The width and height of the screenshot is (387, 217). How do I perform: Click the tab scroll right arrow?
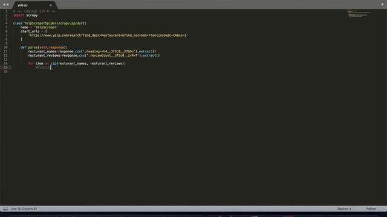coord(8,4)
